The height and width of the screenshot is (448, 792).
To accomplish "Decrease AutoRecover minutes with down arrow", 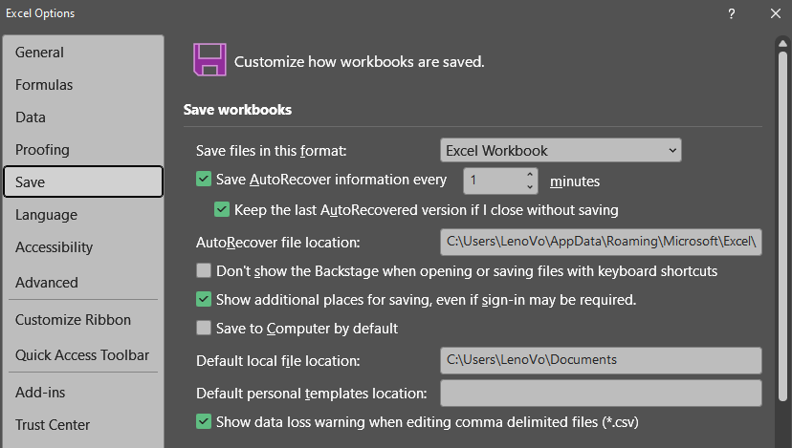I will coord(530,186).
